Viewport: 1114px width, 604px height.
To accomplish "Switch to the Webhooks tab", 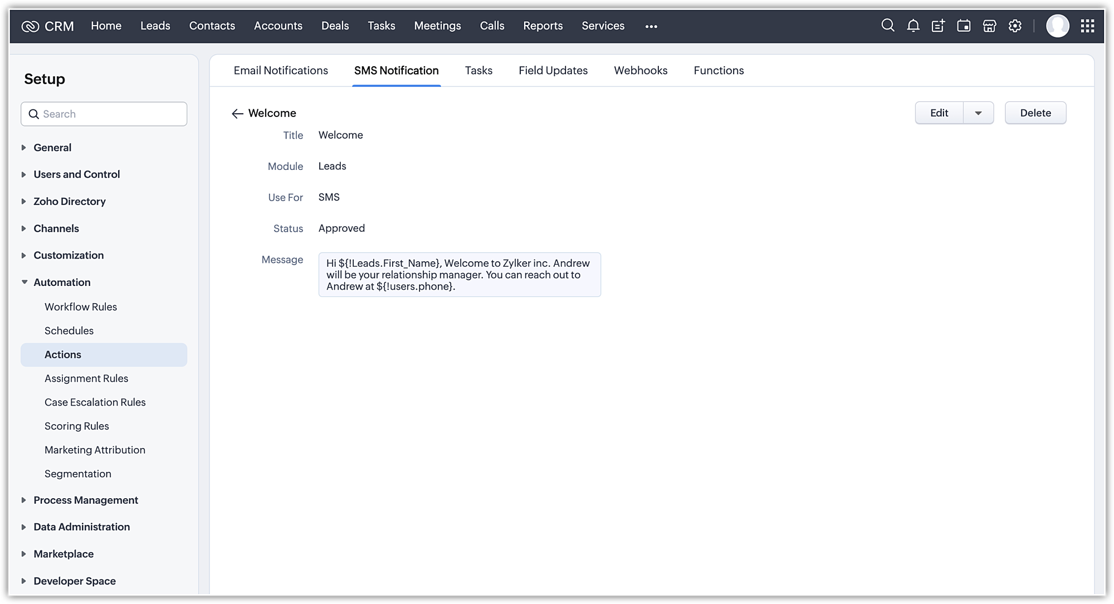I will (641, 70).
